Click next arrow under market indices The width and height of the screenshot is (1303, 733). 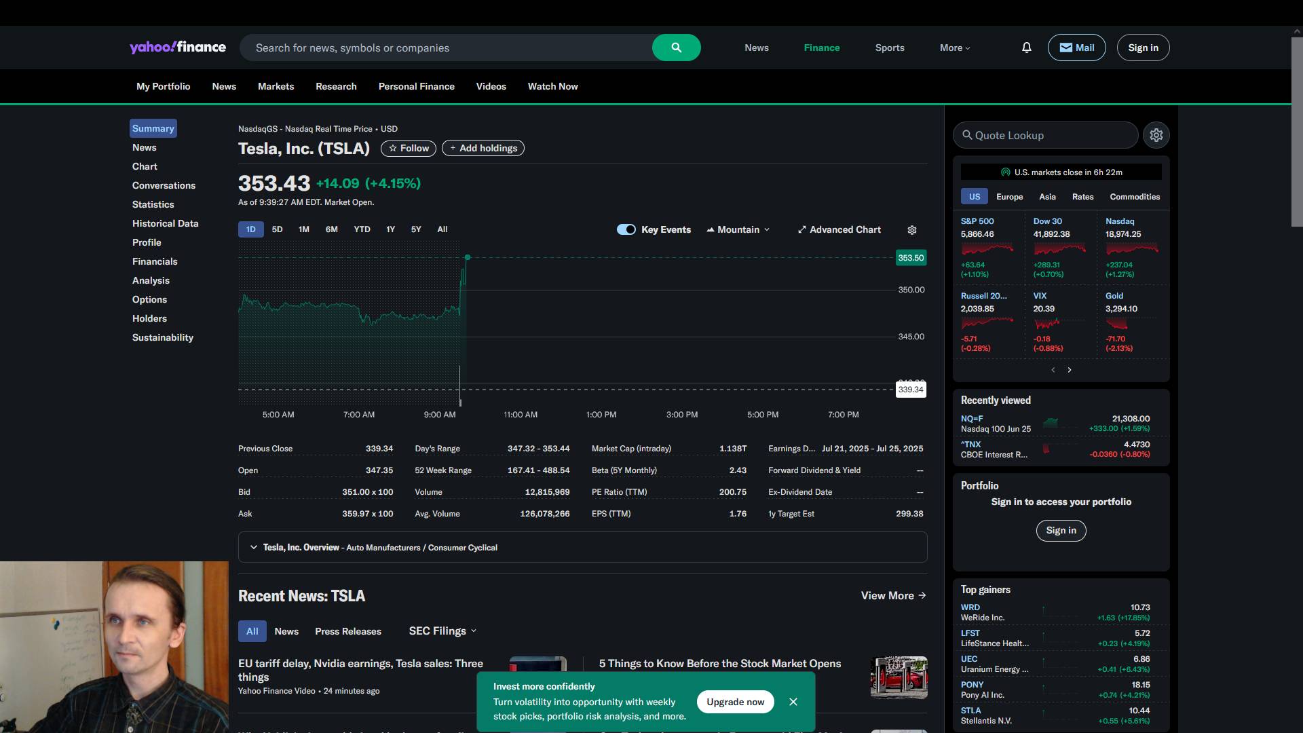click(x=1070, y=370)
